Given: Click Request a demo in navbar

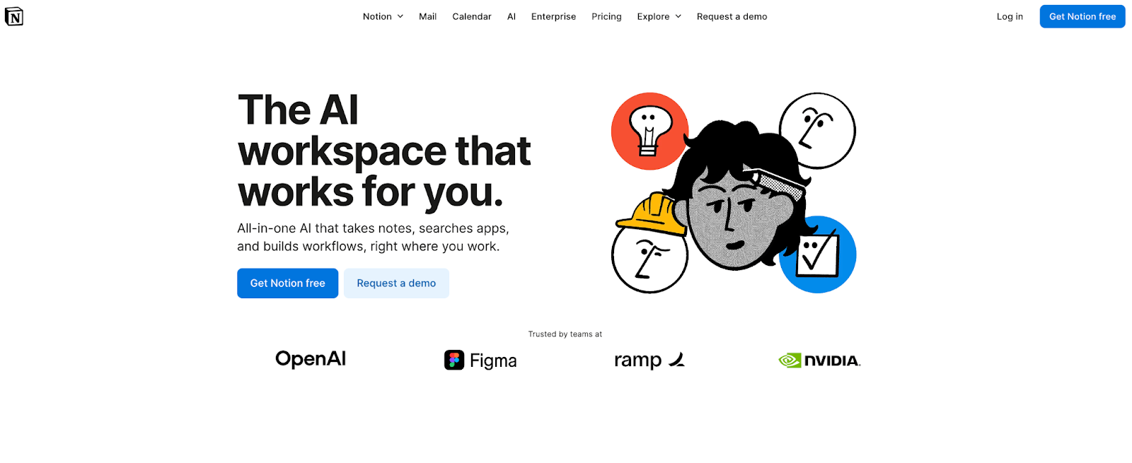Looking at the screenshot, I should point(732,16).
